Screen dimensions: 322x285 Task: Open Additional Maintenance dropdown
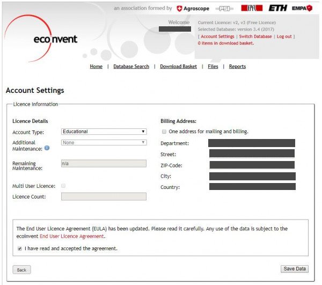coord(104,143)
